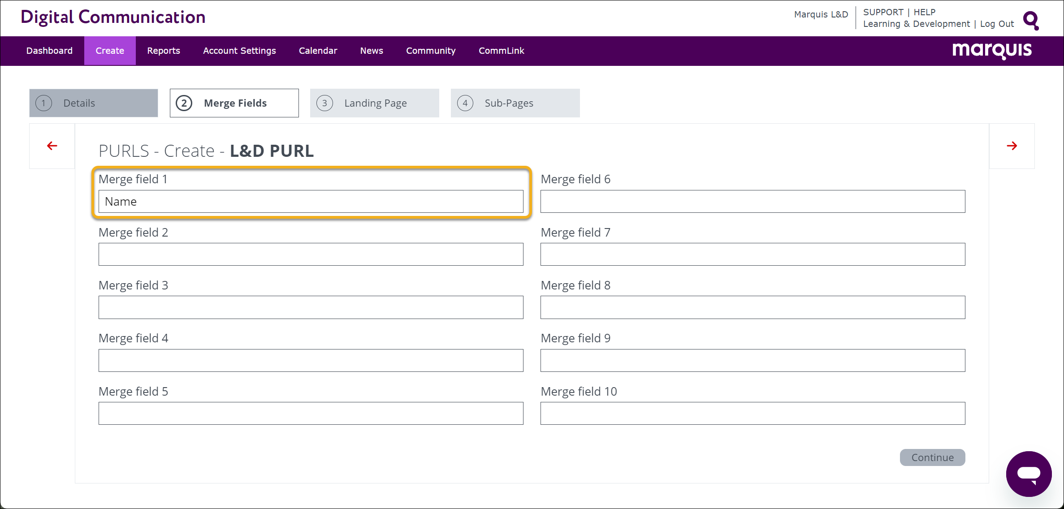Select the Merge Fields step tab
The width and height of the screenshot is (1064, 509).
[234, 103]
